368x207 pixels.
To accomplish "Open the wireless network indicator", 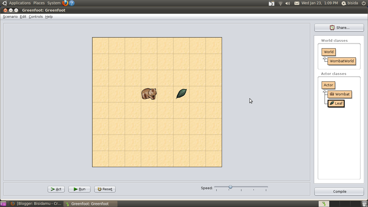I will [280, 3].
